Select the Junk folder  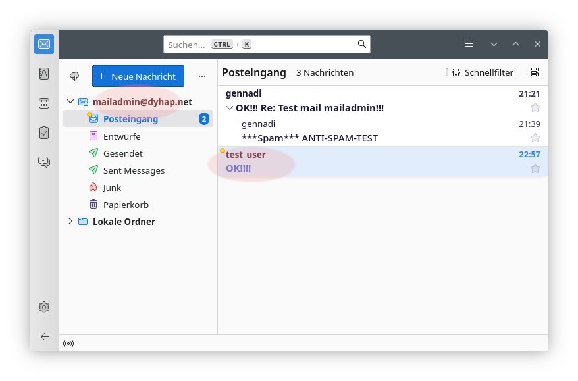click(x=112, y=188)
